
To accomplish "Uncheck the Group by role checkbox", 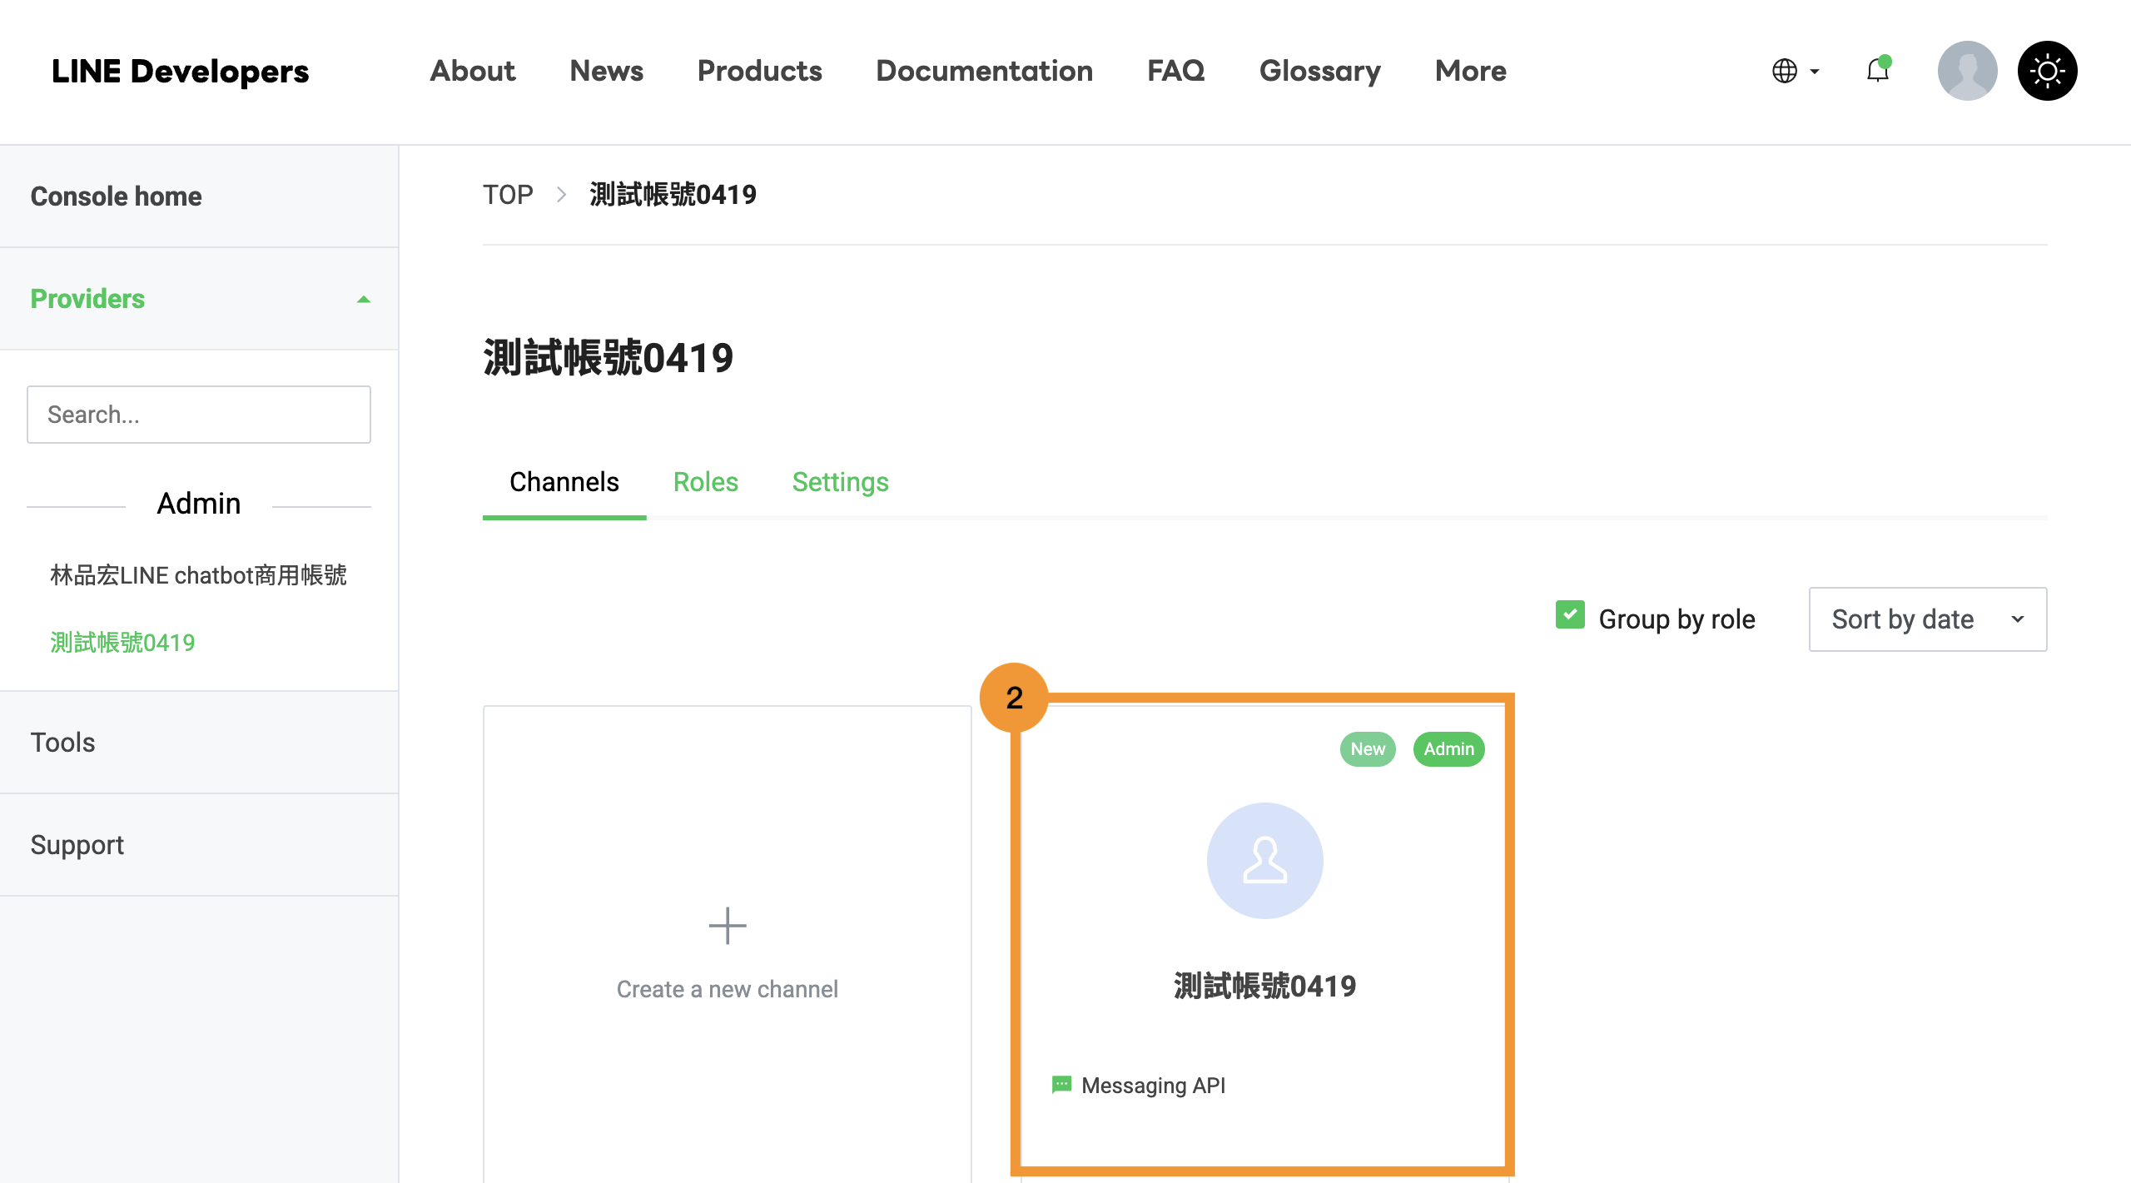I will pos(1570,615).
